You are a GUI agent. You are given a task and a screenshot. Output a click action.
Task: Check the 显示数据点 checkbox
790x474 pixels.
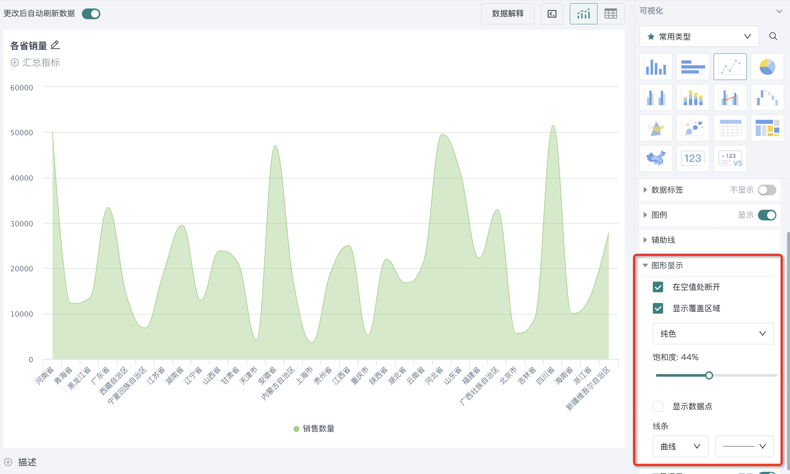(658, 406)
